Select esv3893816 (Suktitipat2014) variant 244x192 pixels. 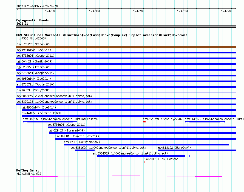77,136
